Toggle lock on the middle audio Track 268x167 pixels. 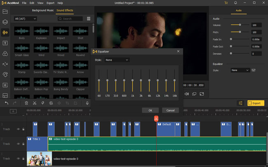[24, 144]
